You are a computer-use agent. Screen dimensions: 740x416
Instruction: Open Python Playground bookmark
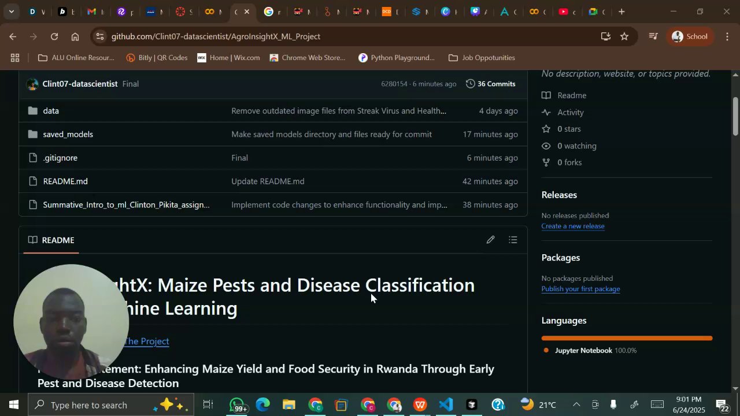click(397, 58)
